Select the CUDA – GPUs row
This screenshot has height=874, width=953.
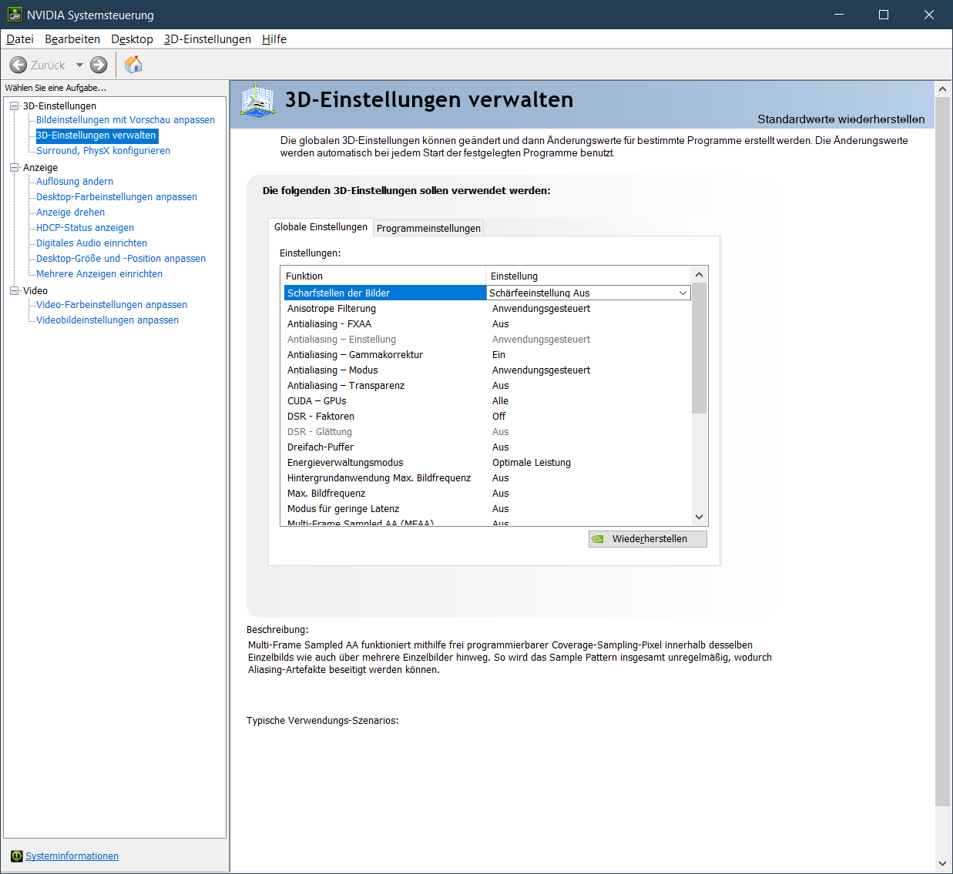coord(487,400)
